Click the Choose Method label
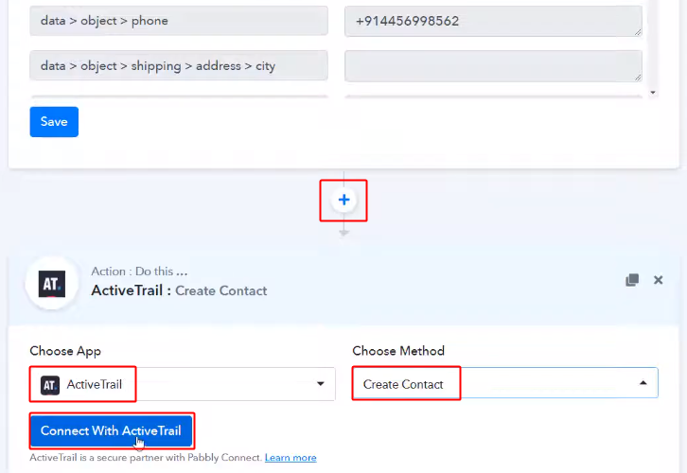 click(x=398, y=351)
